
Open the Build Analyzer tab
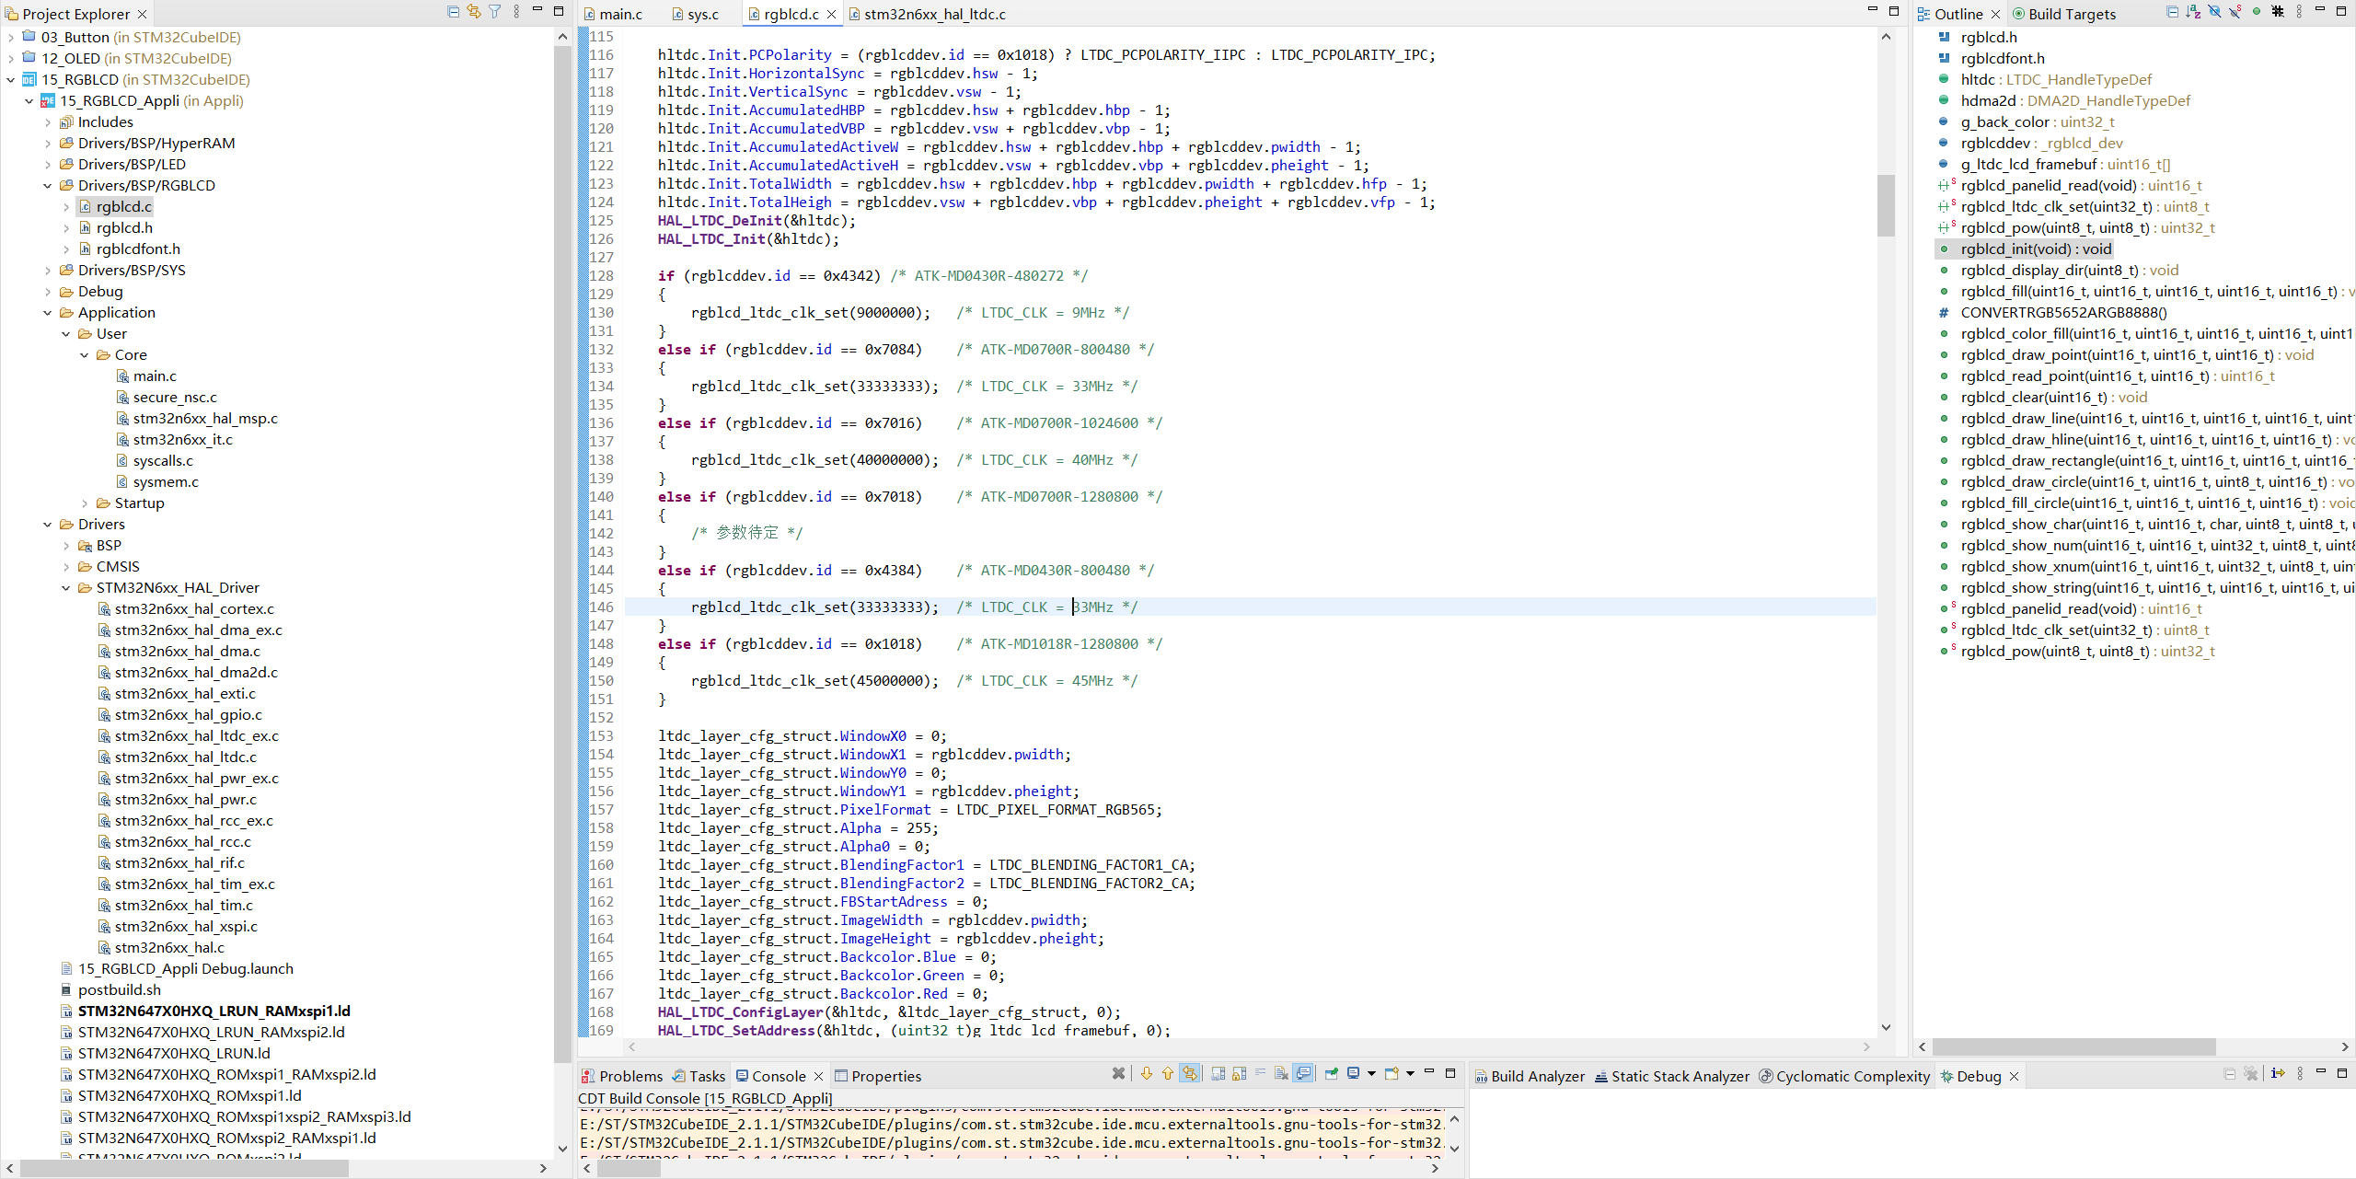coord(1537,1076)
